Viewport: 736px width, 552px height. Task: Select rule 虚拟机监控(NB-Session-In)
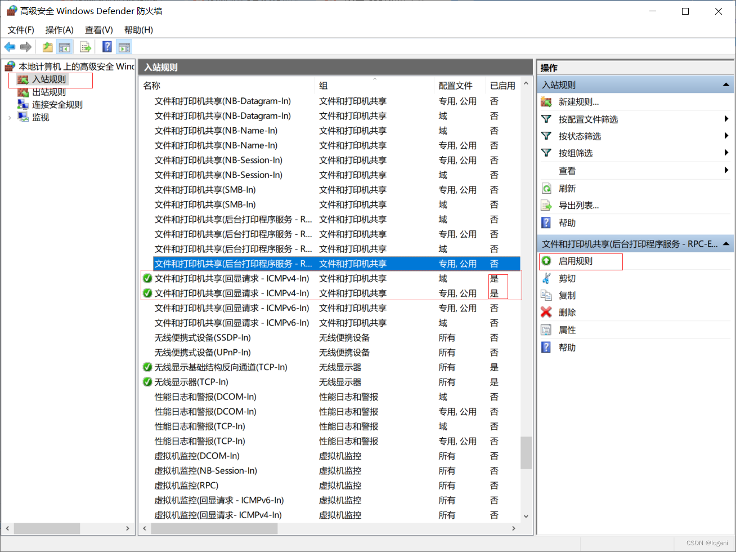click(330, 470)
